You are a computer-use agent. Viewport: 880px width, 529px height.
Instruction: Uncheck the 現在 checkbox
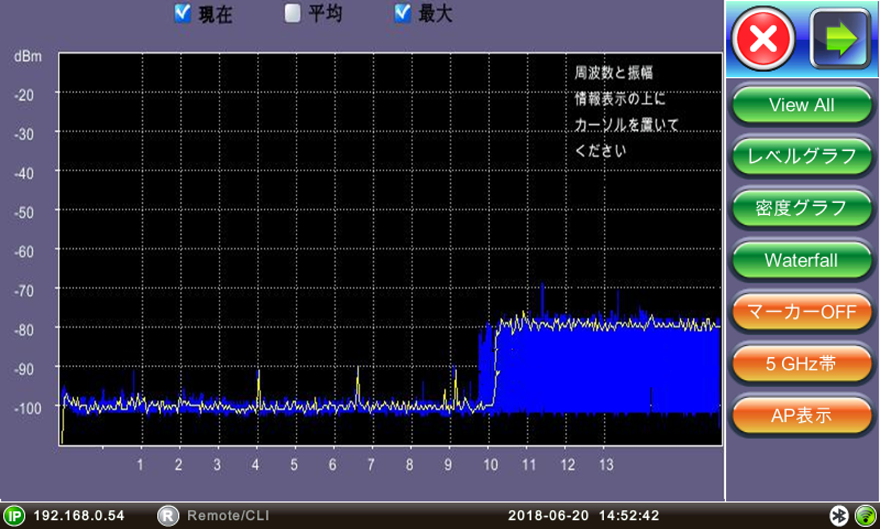pos(183,14)
